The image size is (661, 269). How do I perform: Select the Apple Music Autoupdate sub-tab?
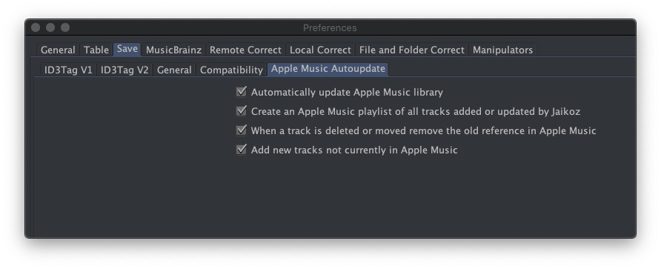tap(328, 69)
